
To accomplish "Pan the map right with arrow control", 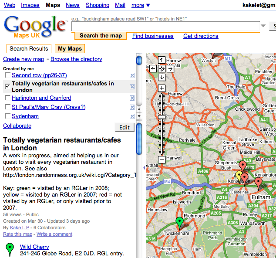I will pos(170,68).
